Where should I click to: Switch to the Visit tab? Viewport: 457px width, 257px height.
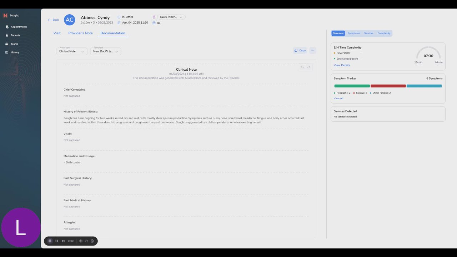coord(57,33)
